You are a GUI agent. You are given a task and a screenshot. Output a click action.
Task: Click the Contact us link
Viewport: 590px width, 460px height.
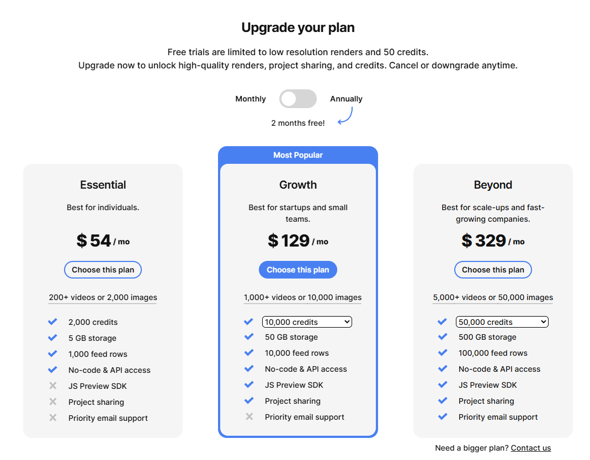tap(530, 448)
